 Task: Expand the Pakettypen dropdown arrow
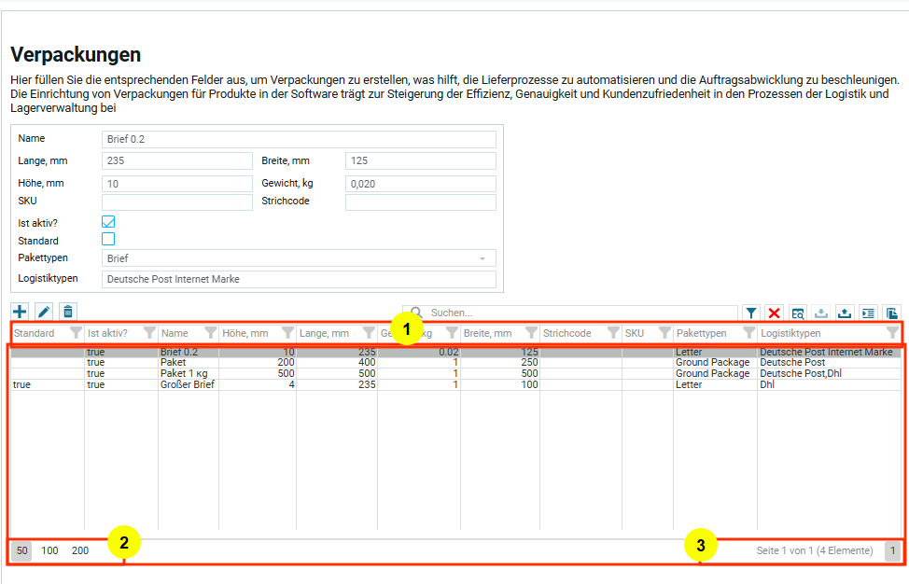pyautogui.click(x=482, y=258)
